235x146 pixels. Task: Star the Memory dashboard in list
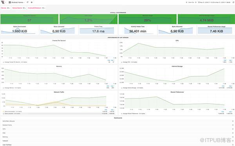pos(233,137)
